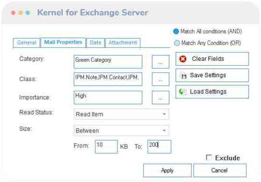Click the green arrow Load Settings icon

click(182, 92)
